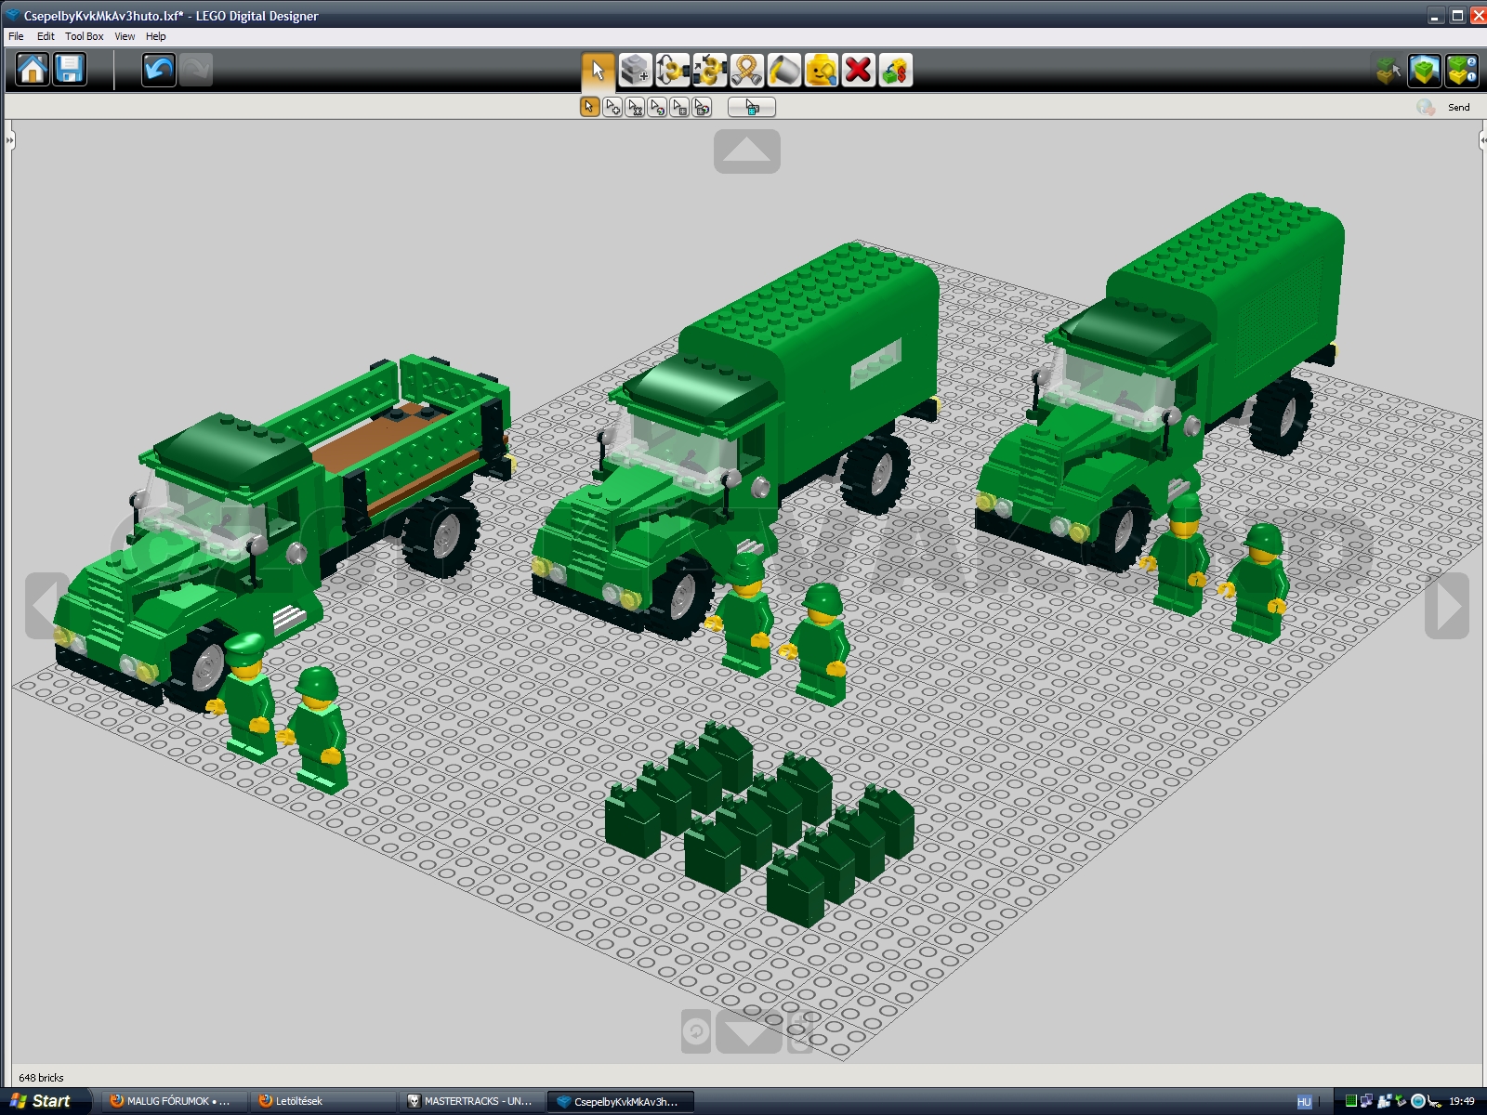Viewport: 1487px width, 1115px height.
Task: Open the Help menu
Action: (x=155, y=36)
